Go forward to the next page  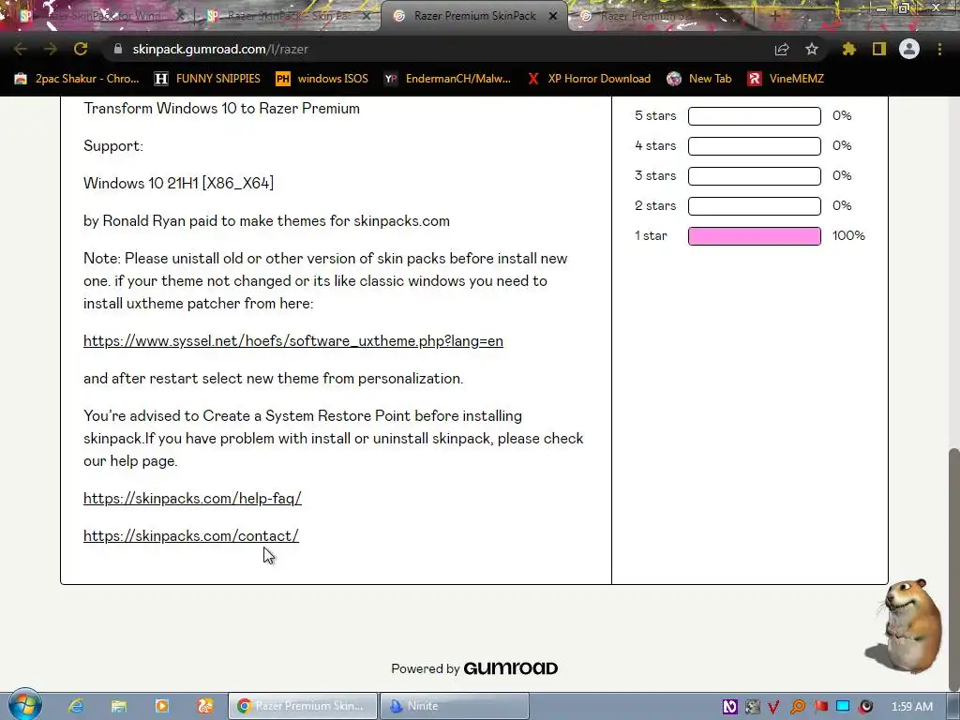51,49
